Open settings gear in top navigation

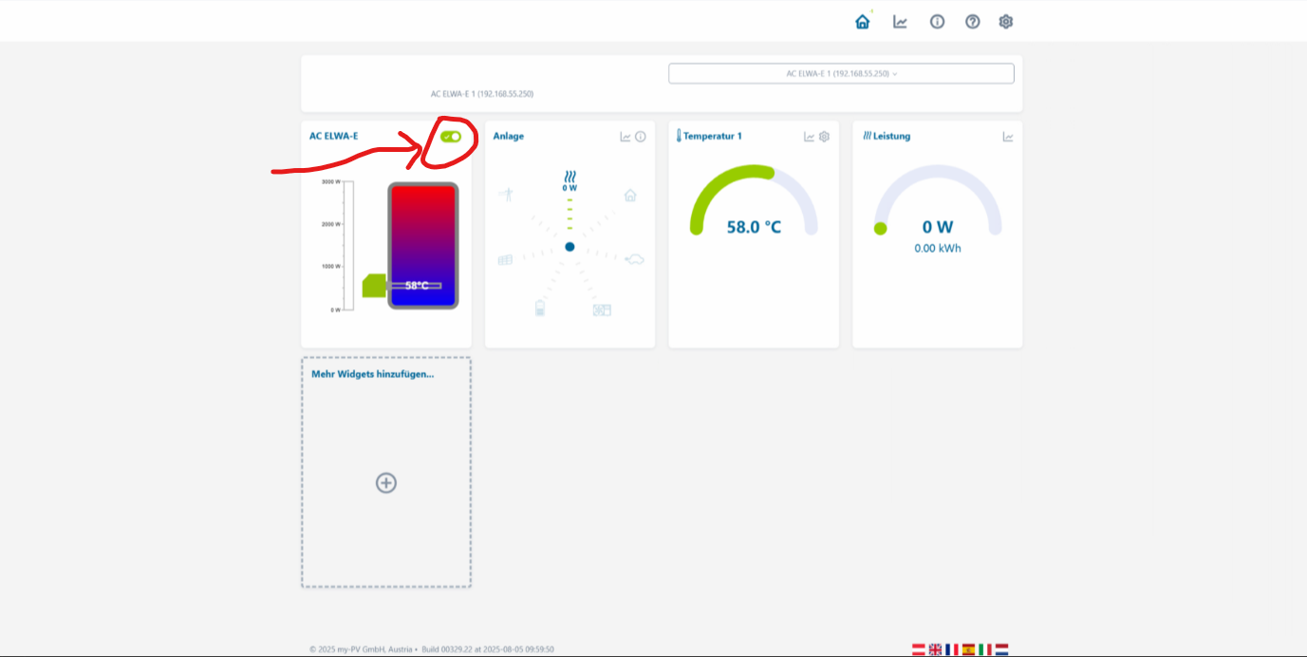pos(1006,22)
